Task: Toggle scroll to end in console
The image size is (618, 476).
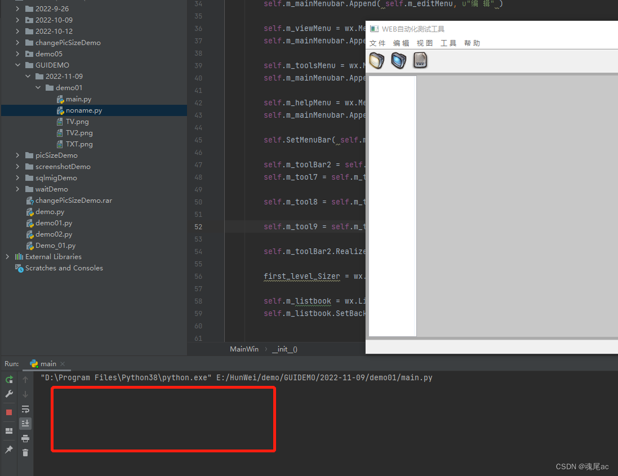Action: [25, 424]
